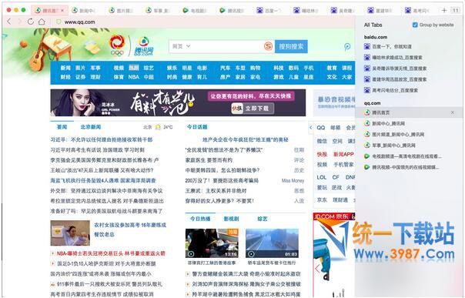
Task: Open the 200万没了 headline in 今日话题
Action: [222, 180]
